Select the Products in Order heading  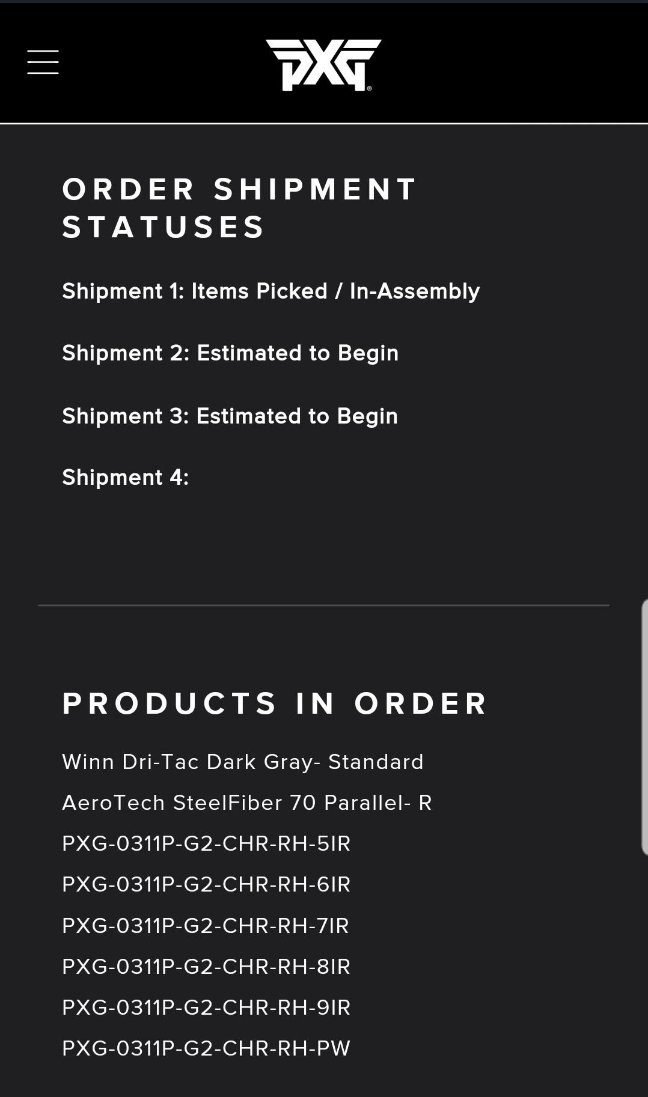(274, 703)
